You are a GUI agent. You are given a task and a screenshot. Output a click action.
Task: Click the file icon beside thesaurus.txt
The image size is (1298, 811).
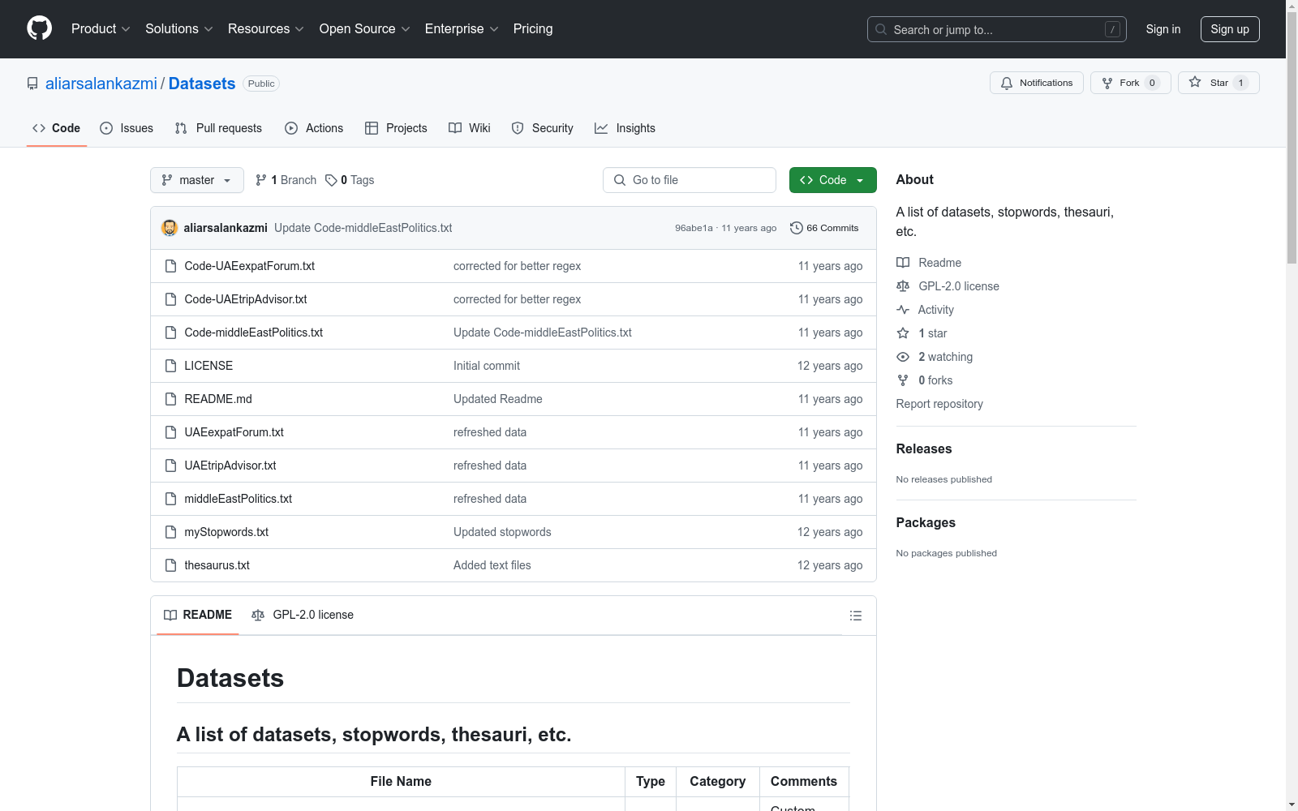click(170, 565)
